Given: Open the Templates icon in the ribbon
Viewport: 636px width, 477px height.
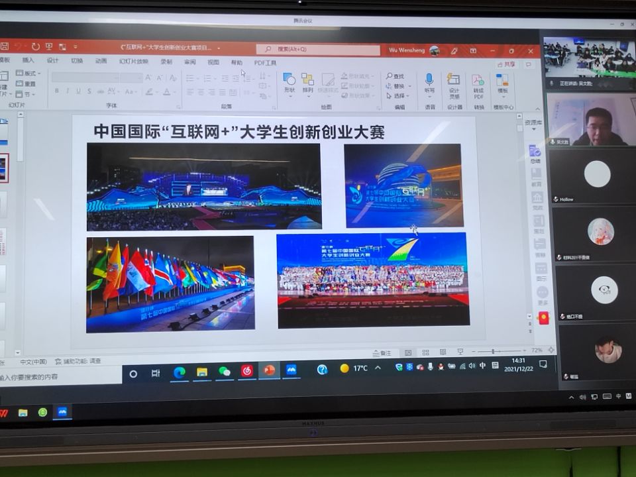Looking at the screenshot, I should pyautogui.click(x=502, y=81).
